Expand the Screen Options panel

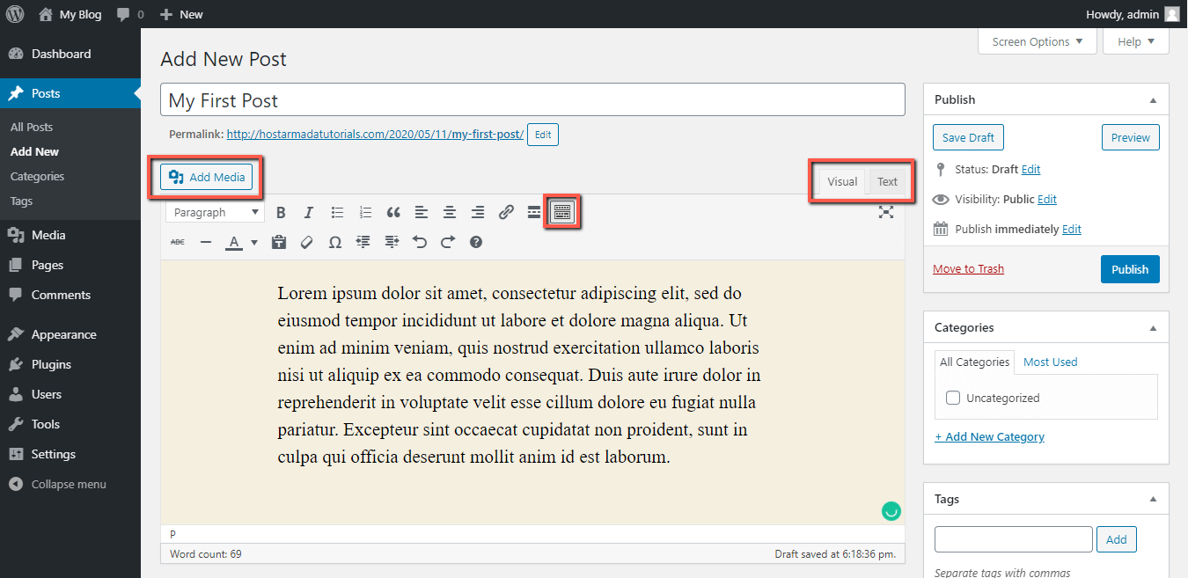point(1038,41)
